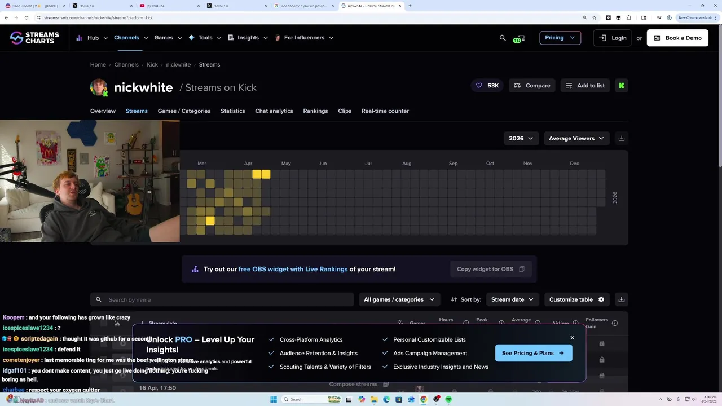Download the streams table via icon
Image resolution: width=722 pixels, height=406 pixels.
point(621,299)
